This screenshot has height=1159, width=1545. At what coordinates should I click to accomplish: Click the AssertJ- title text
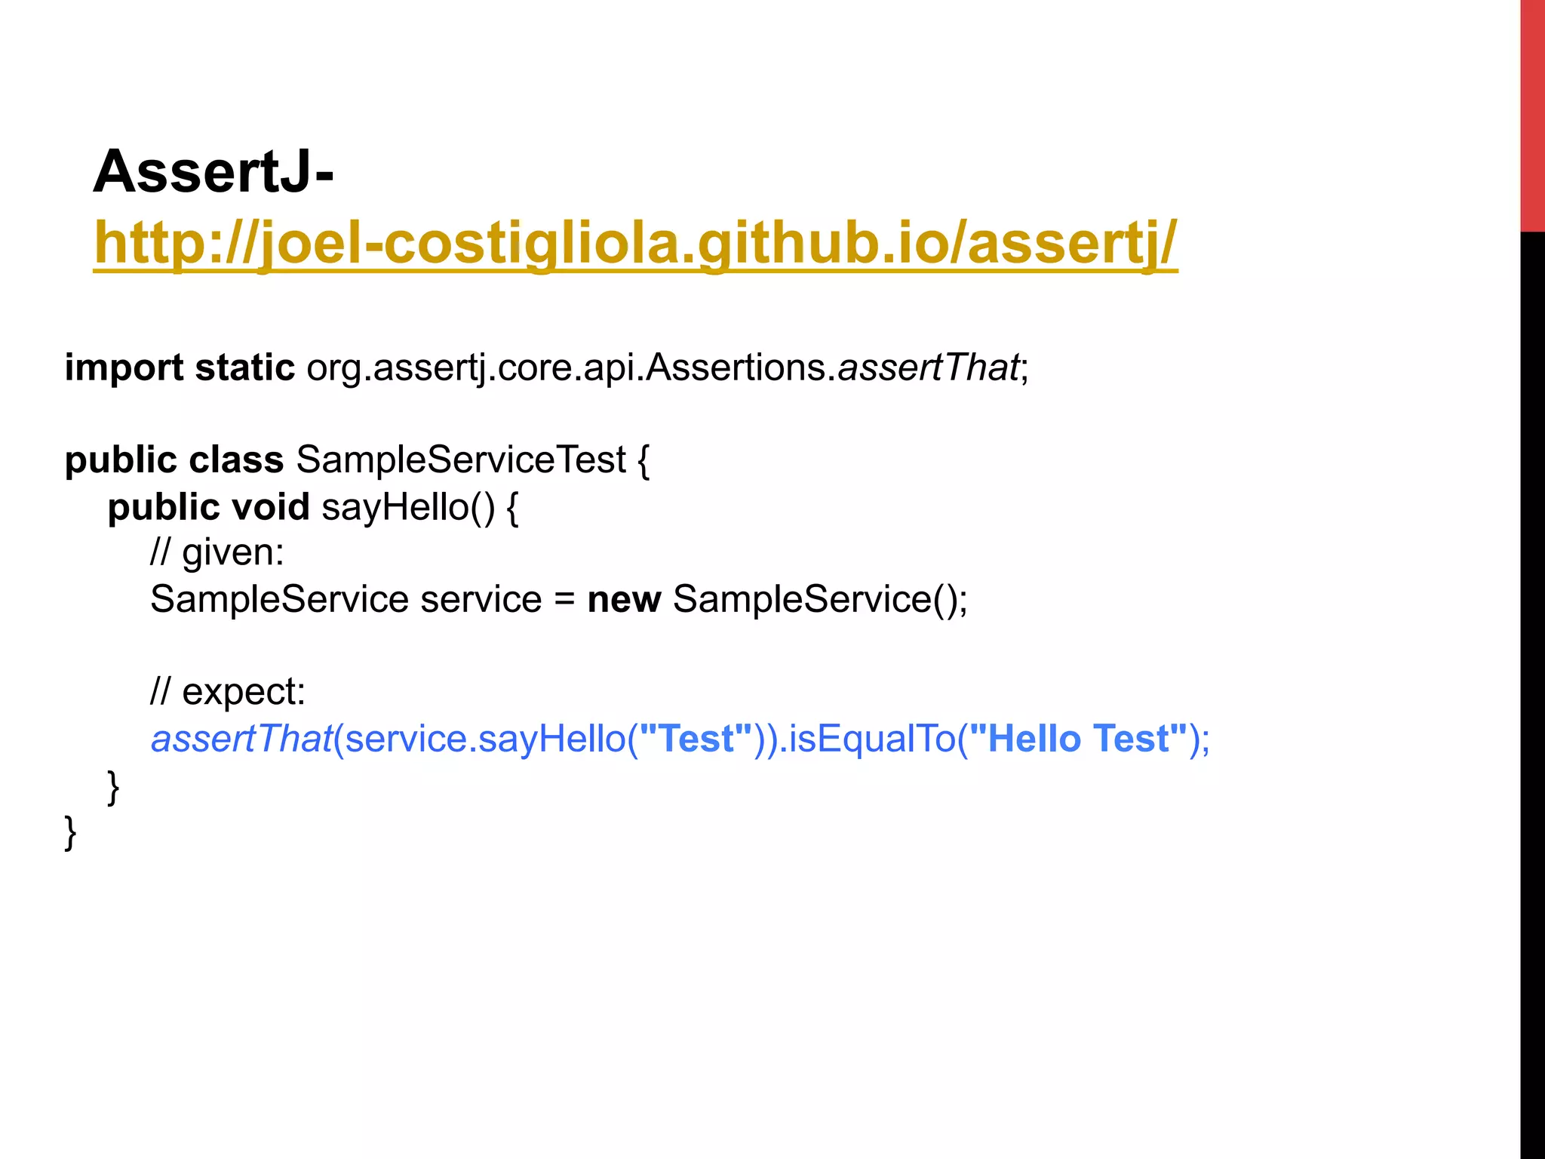[213, 173]
